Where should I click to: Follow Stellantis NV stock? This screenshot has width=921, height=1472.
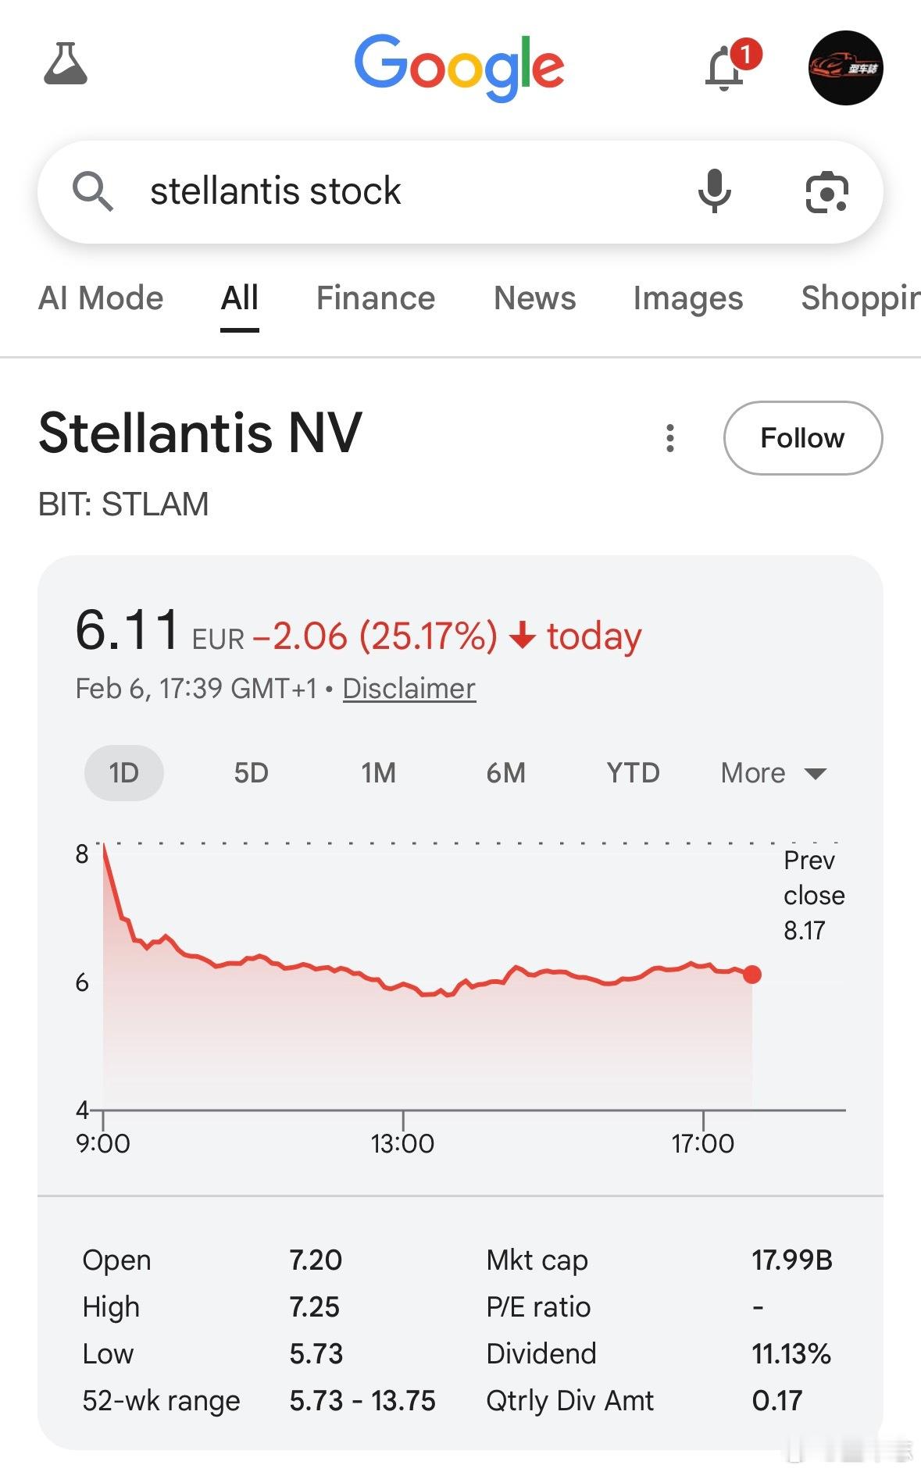(802, 438)
